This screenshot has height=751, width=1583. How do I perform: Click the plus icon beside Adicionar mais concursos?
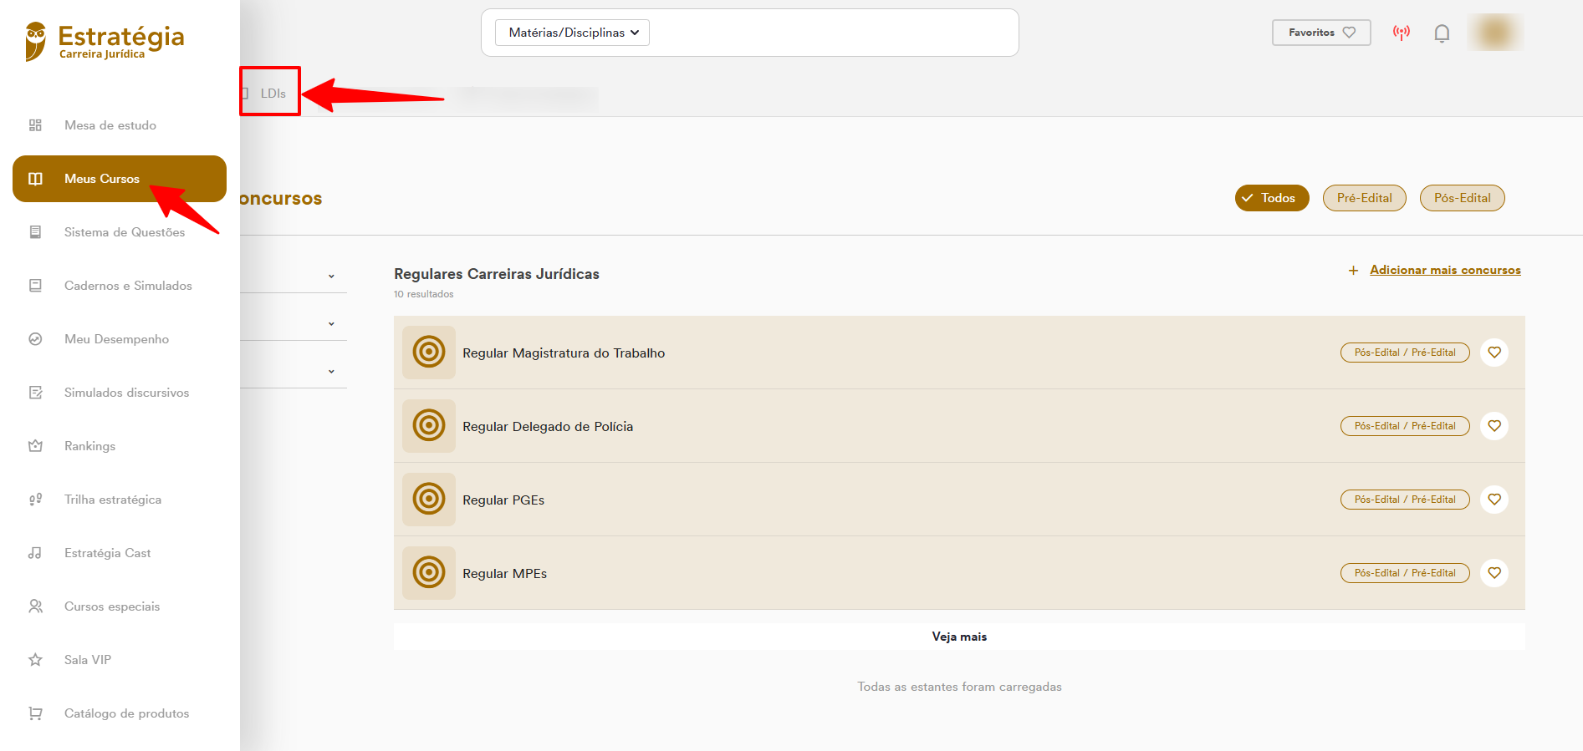point(1353,271)
